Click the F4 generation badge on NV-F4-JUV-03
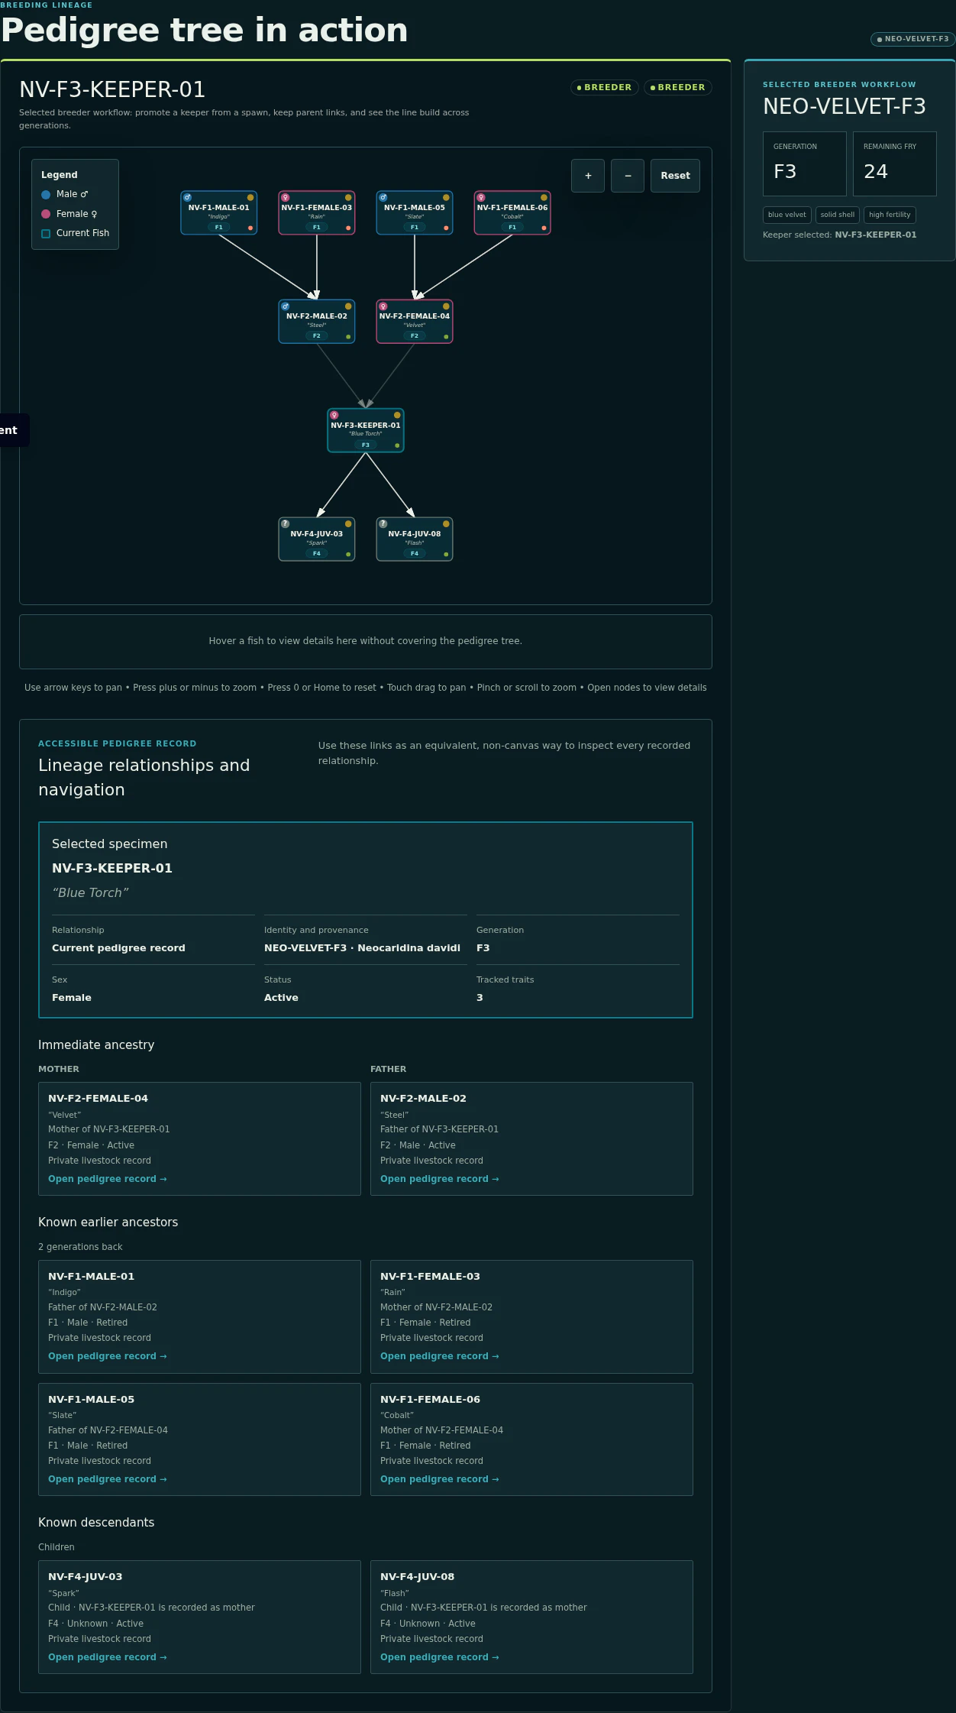Viewport: 956px width, 1713px height. pyautogui.click(x=317, y=553)
